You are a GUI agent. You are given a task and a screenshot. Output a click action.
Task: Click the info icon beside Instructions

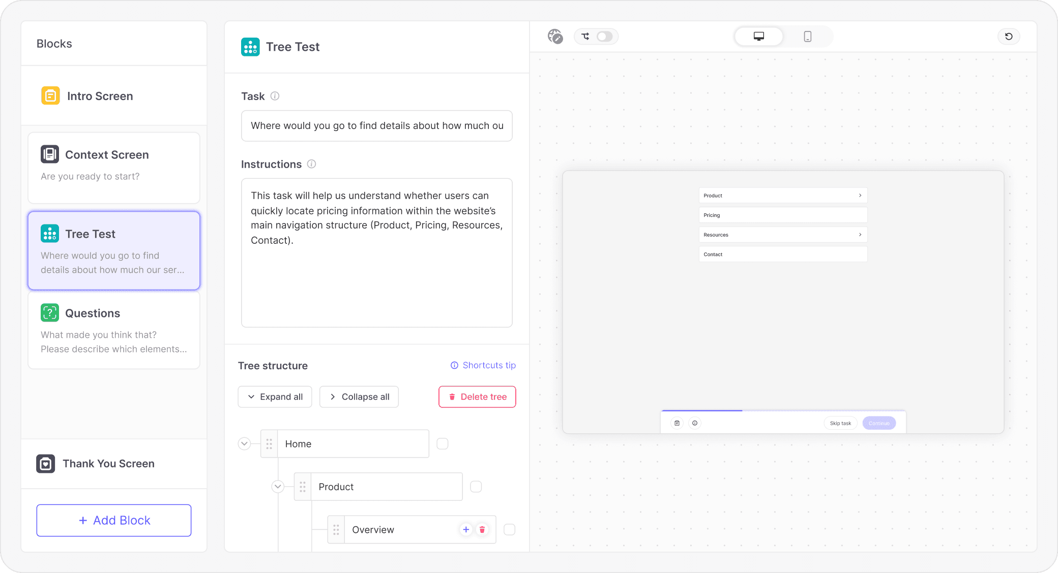click(312, 164)
